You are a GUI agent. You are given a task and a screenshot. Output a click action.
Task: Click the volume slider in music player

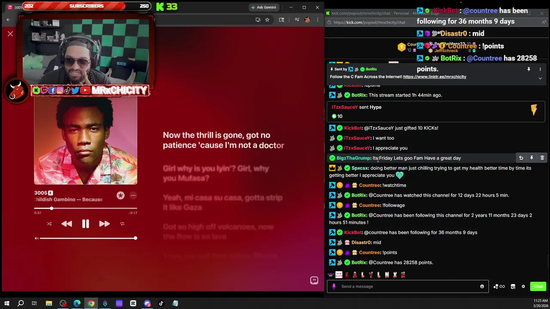pyautogui.click(x=88, y=238)
